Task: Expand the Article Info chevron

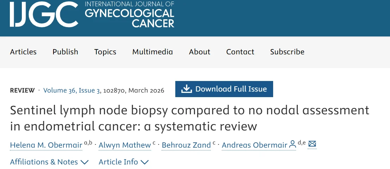Action: pos(145,162)
